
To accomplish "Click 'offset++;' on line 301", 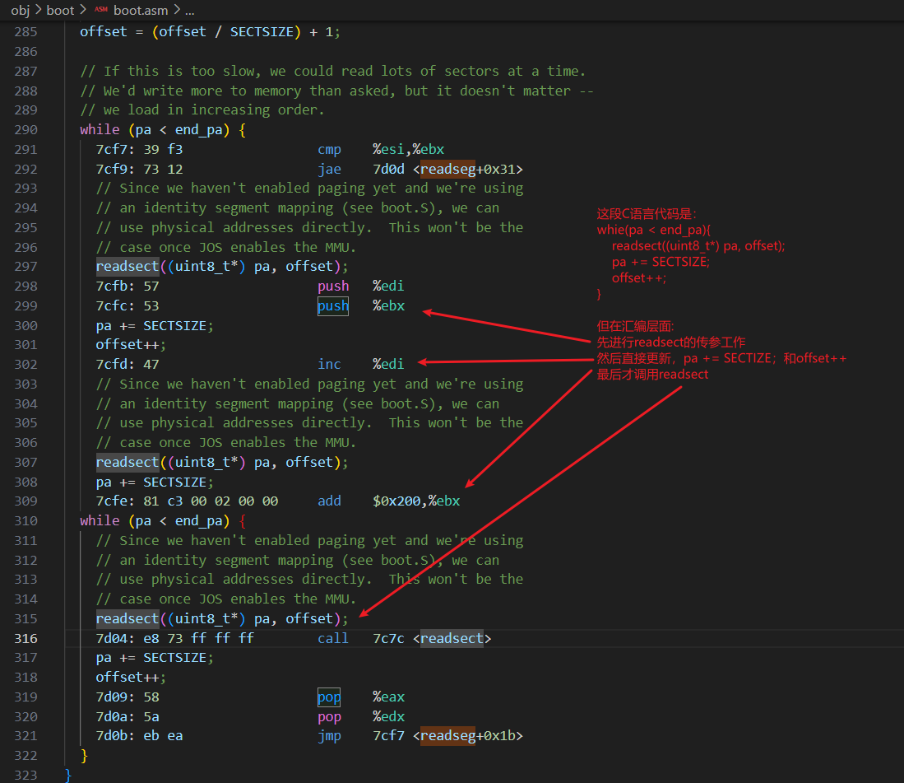I will [x=131, y=344].
